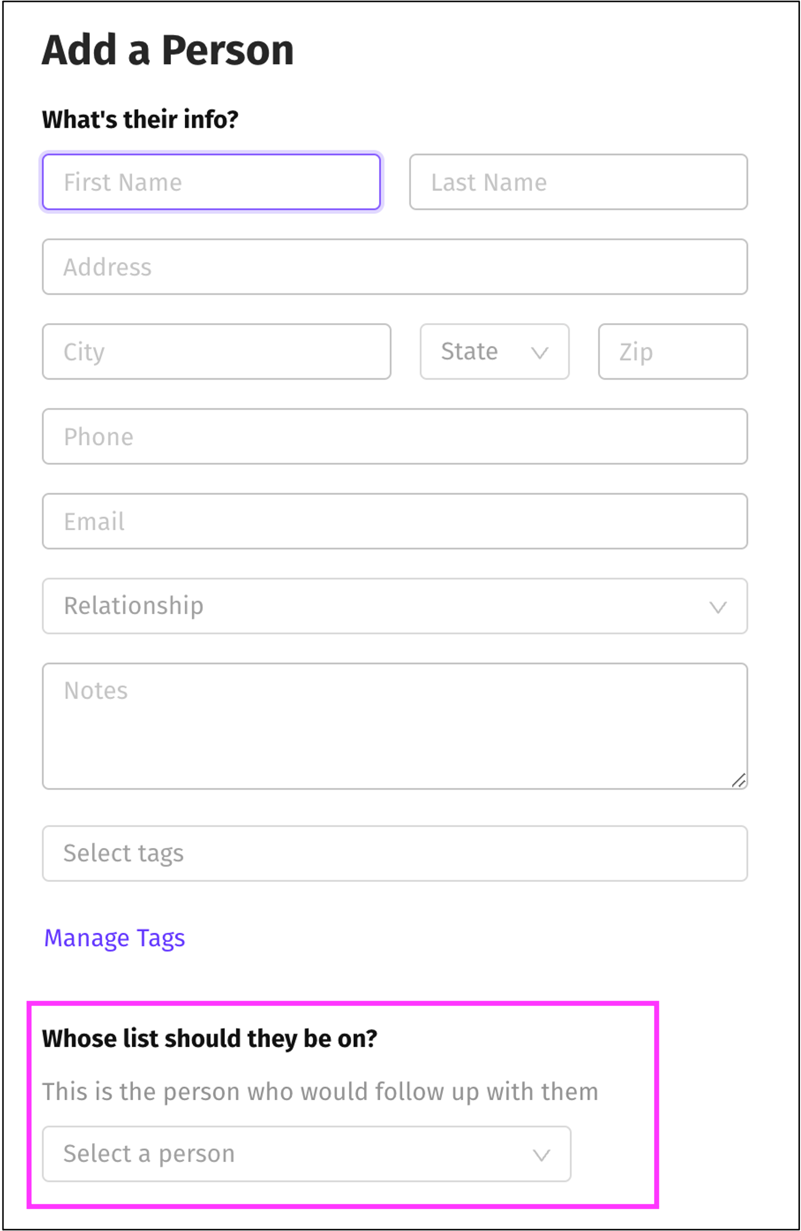801x1231 pixels.
Task: Open the Select tags field
Action: (394, 853)
